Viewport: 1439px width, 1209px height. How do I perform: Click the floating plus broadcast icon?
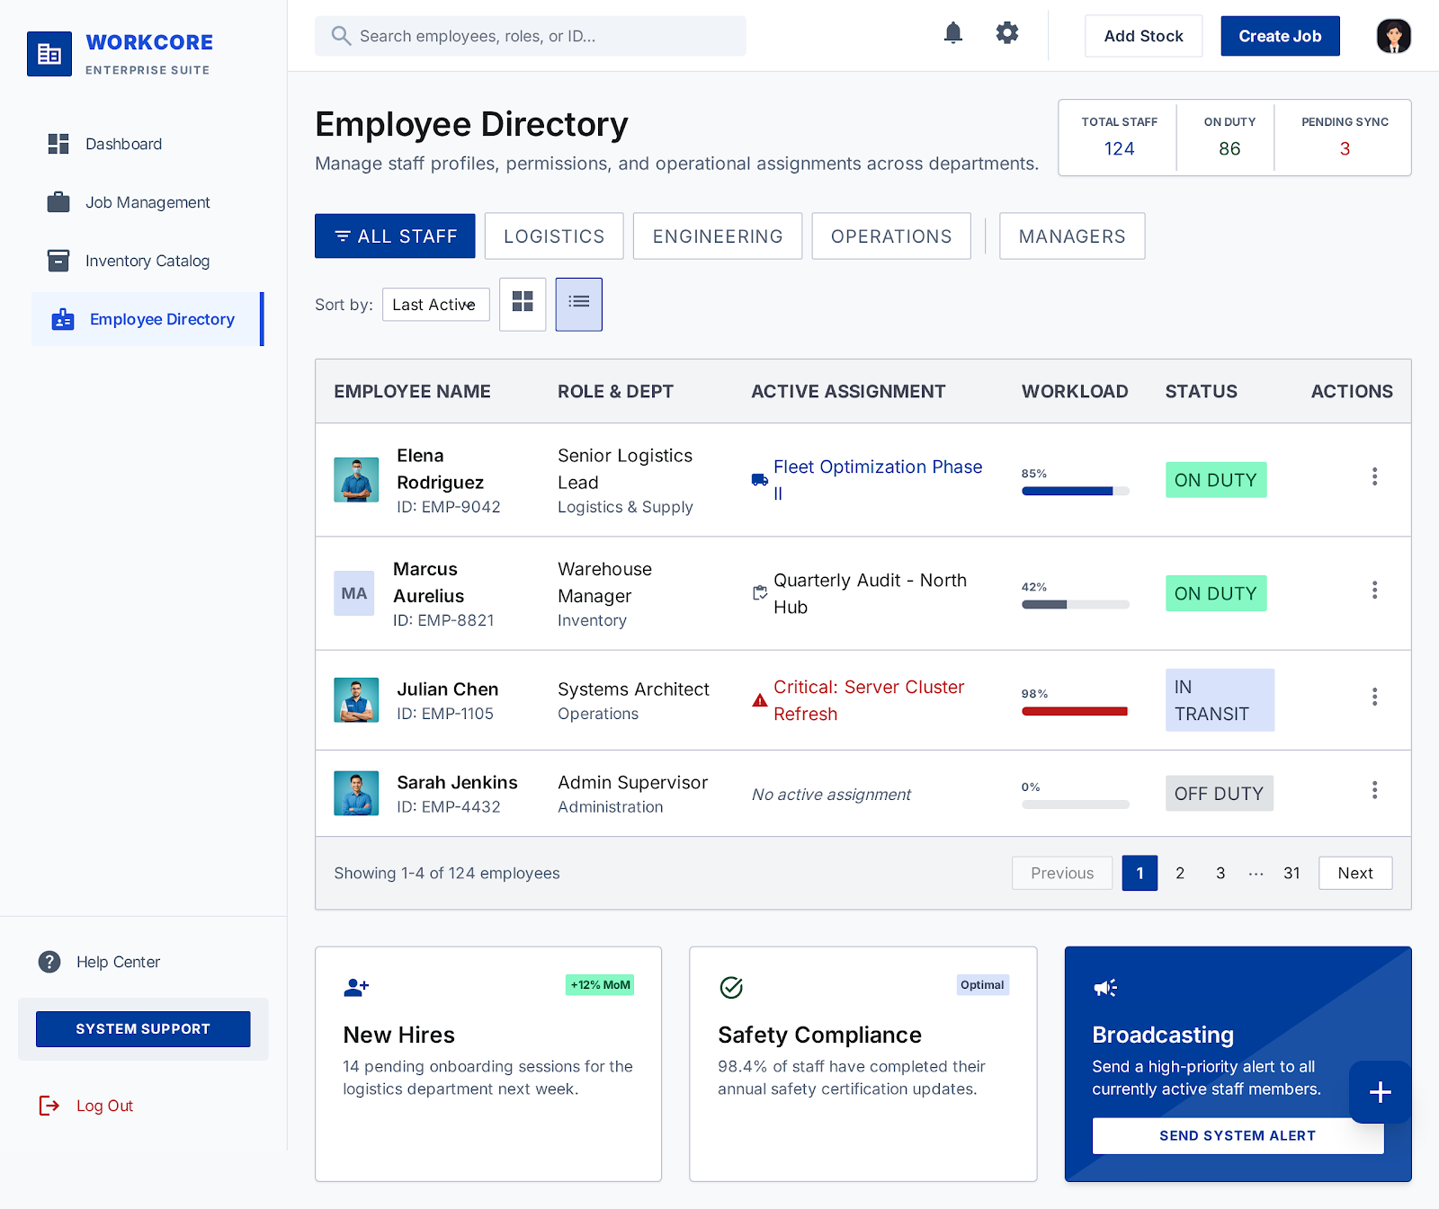[x=1380, y=1092]
